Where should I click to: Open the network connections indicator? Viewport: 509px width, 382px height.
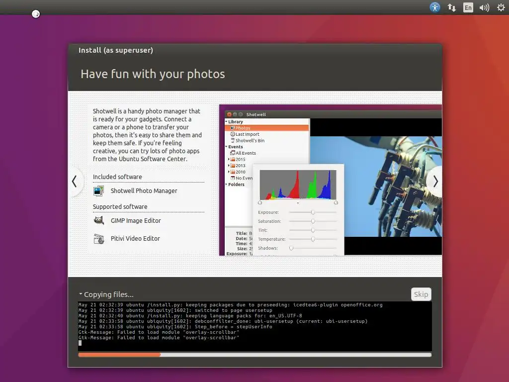[x=451, y=7]
